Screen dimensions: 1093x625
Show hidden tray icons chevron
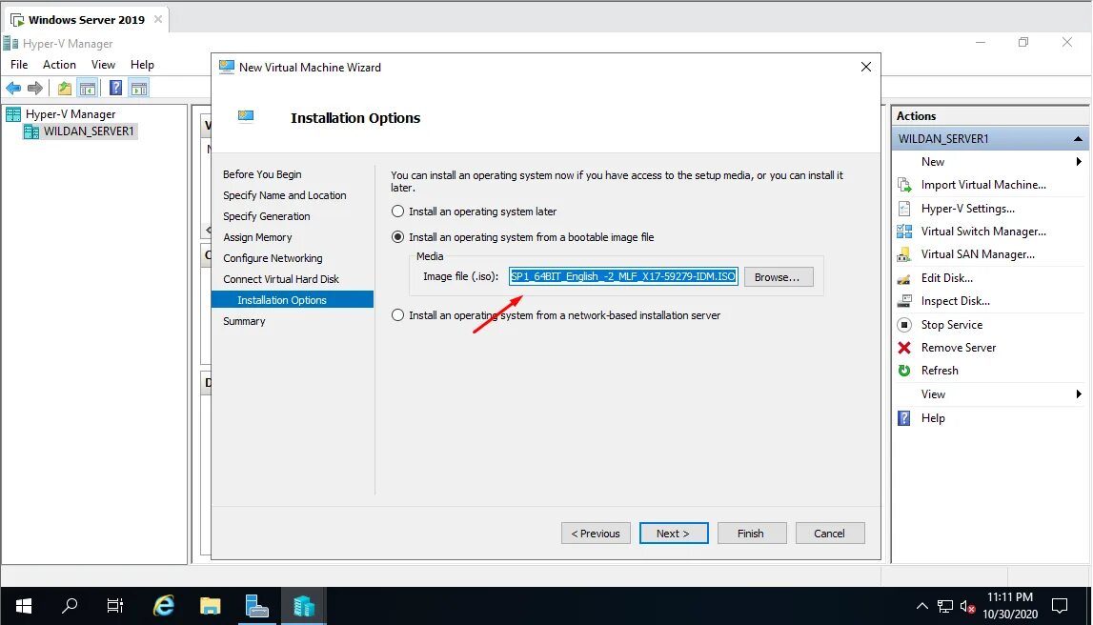coord(921,606)
